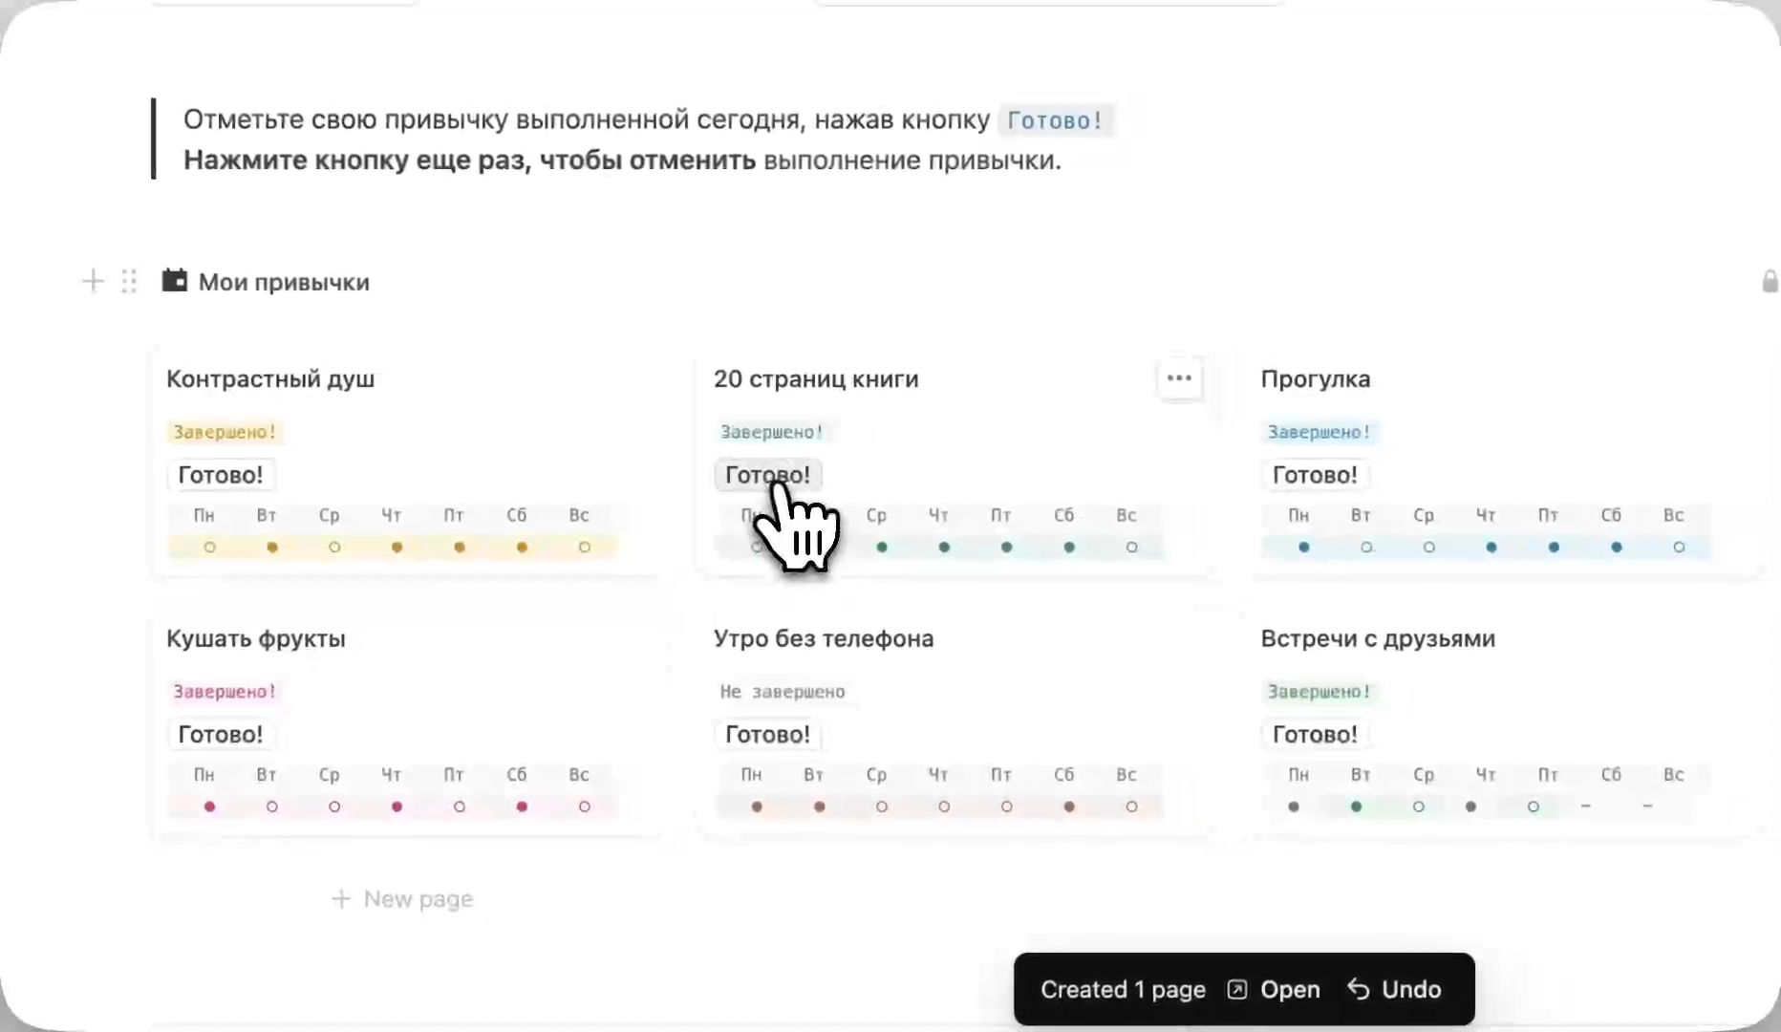Click the Мои привычки database title
The width and height of the screenshot is (1781, 1032).
pos(284,283)
